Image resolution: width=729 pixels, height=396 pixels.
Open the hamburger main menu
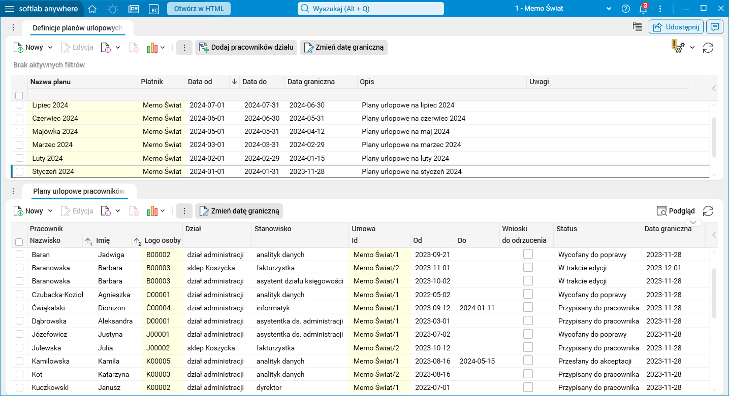[x=10, y=9]
